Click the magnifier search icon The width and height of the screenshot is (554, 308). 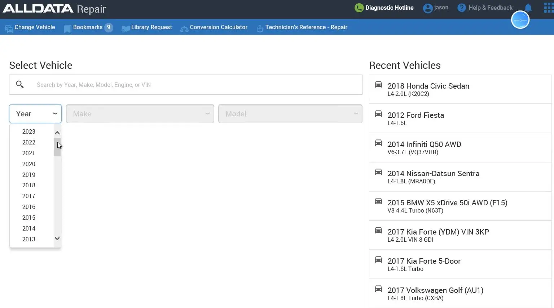coord(20,85)
